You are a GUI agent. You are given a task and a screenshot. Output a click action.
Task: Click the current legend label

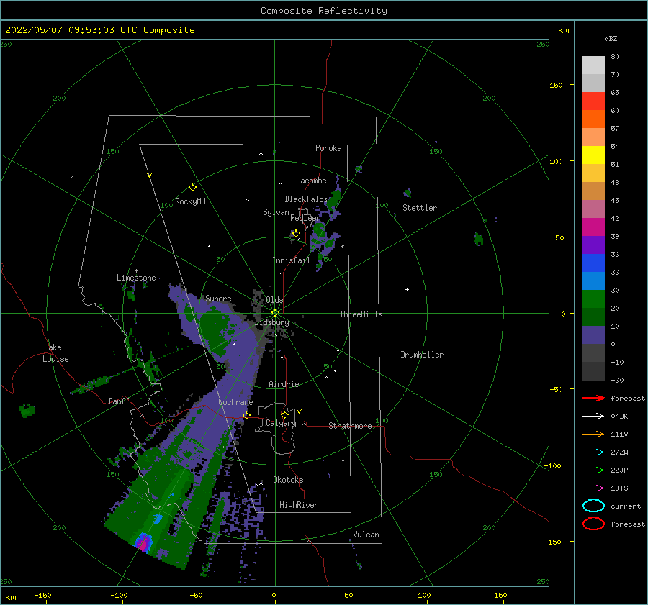(626, 506)
